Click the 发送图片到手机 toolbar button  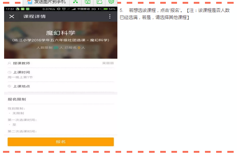pos(46,2)
